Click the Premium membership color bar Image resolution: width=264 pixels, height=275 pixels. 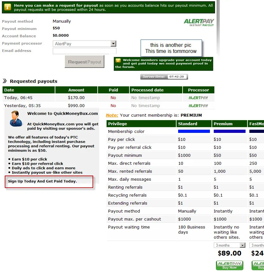[x=229, y=131]
